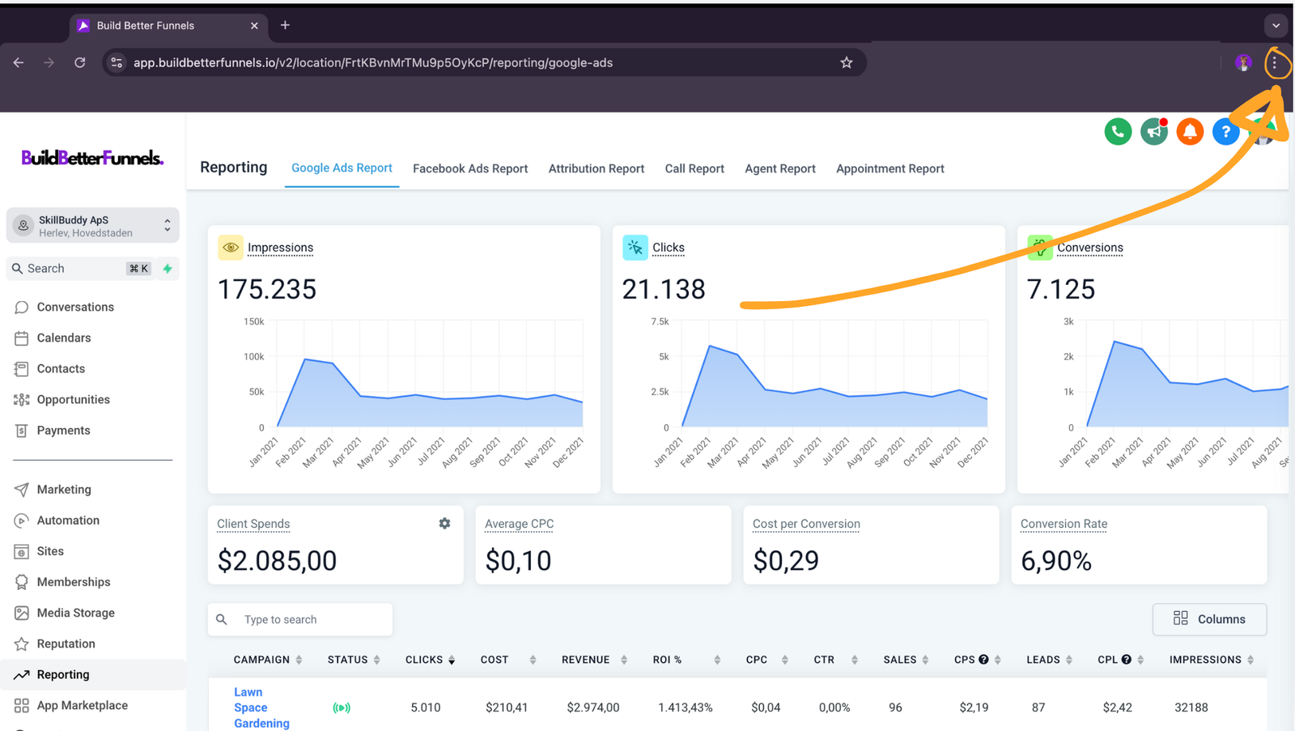Bookmark this page with the star icon
The image size is (1295, 731).
click(846, 63)
